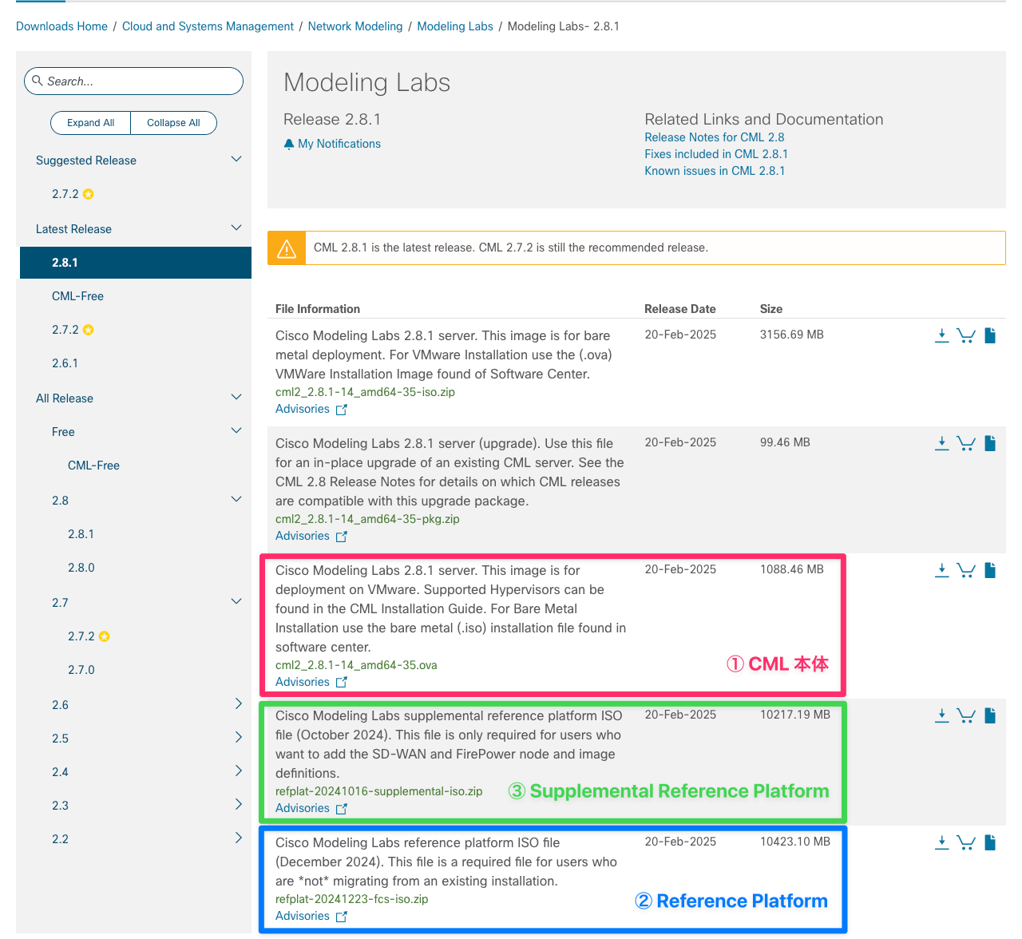Click the Size column header

click(x=771, y=309)
